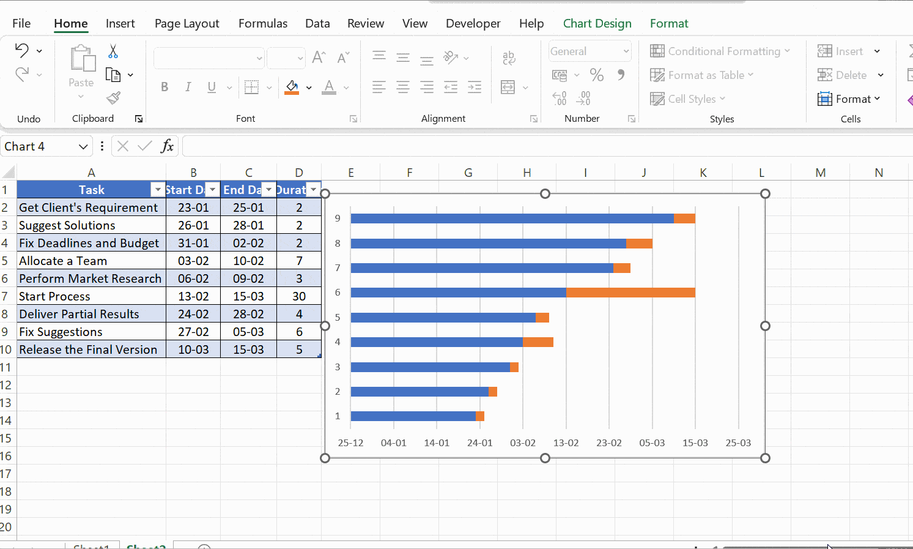Click the Increase Font Size icon
Screen dimensions: 913x549
tap(317, 56)
